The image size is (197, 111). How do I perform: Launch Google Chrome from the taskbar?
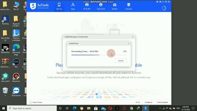click(131, 108)
